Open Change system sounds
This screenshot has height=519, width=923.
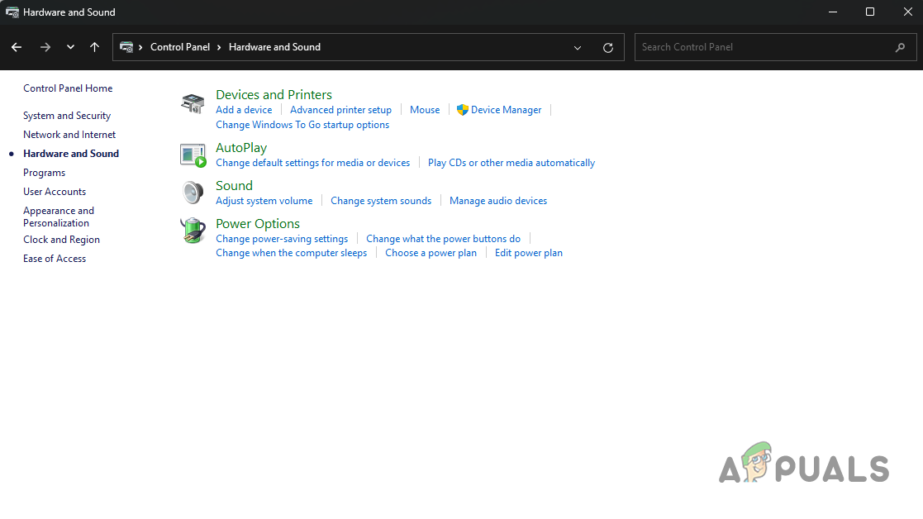point(381,201)
